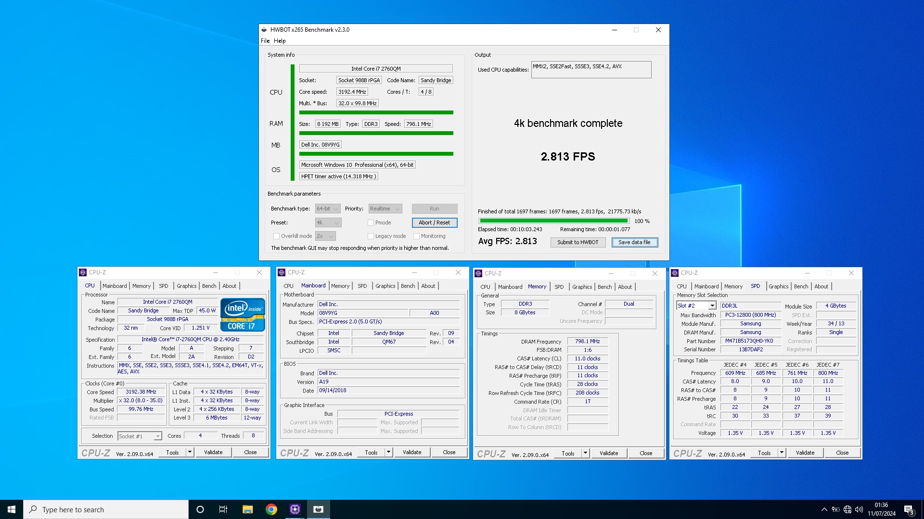Show hidden tray icons chevron
The image size is (924, 519).
point(824,509)
